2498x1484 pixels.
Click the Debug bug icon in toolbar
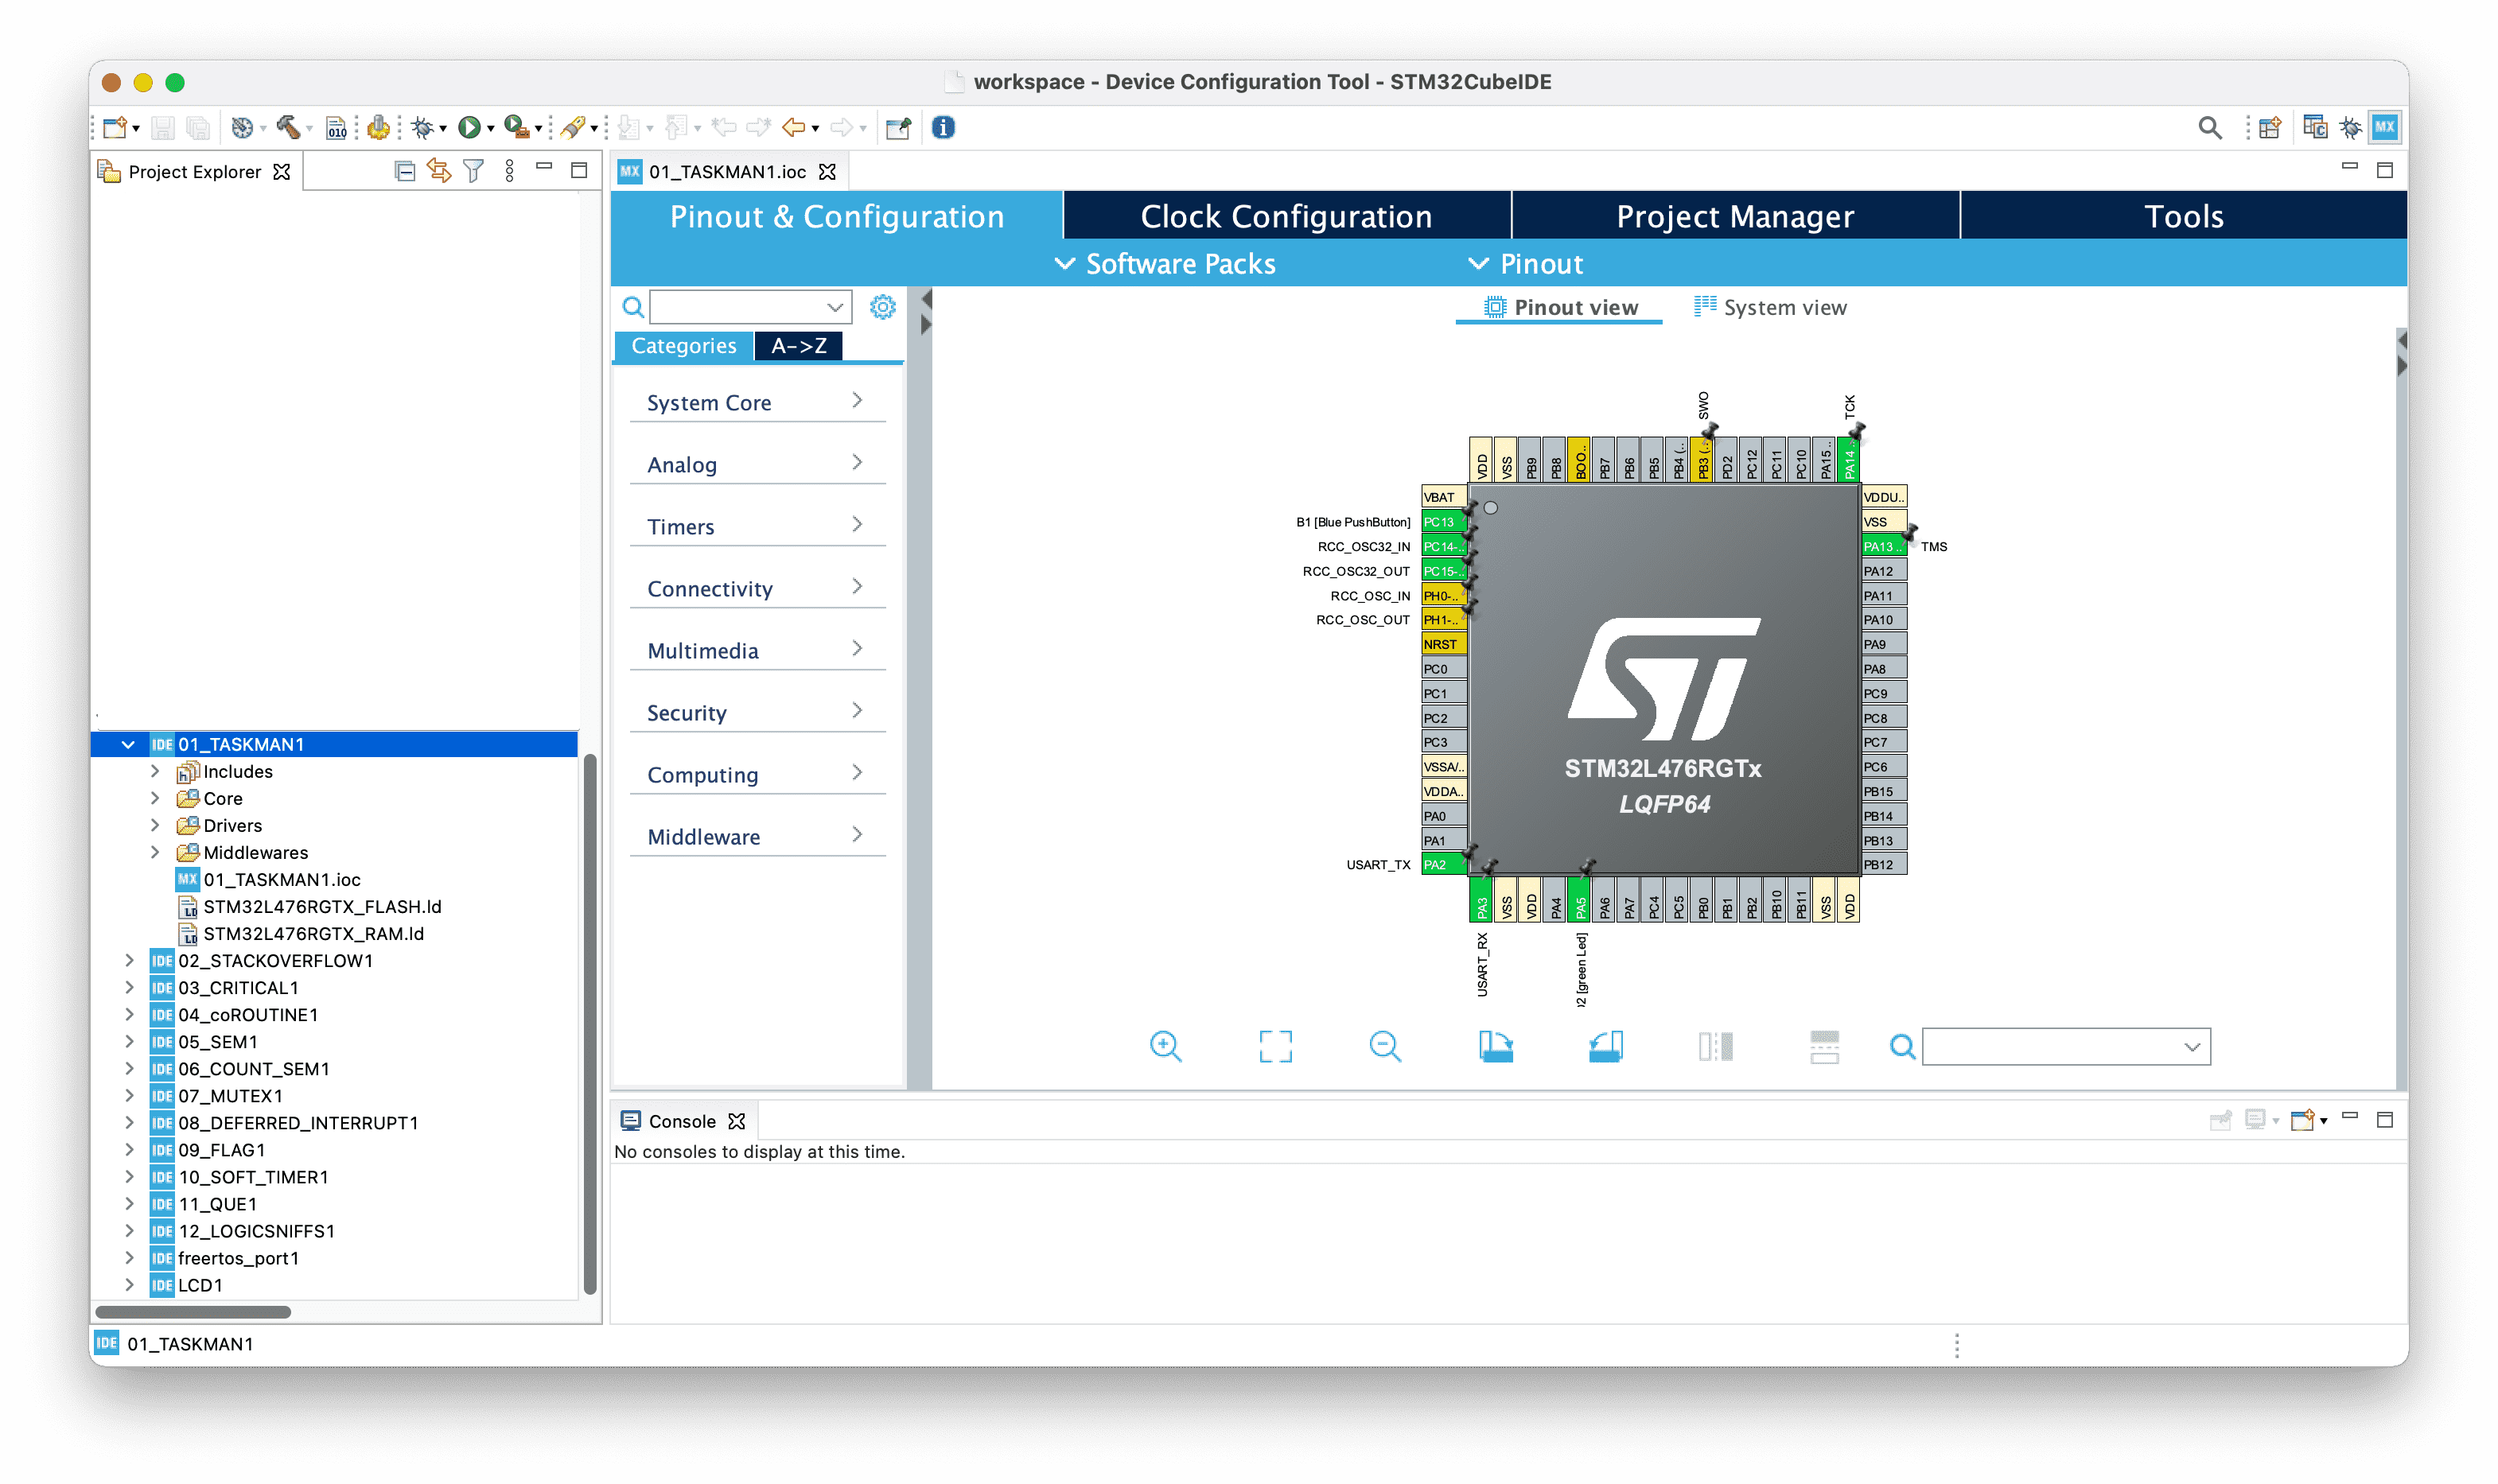tap(423, 127)
